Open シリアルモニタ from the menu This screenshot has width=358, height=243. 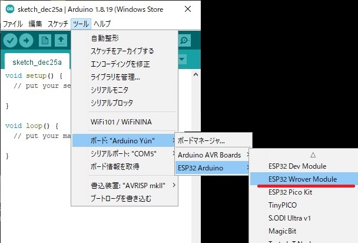click(124, 90)
